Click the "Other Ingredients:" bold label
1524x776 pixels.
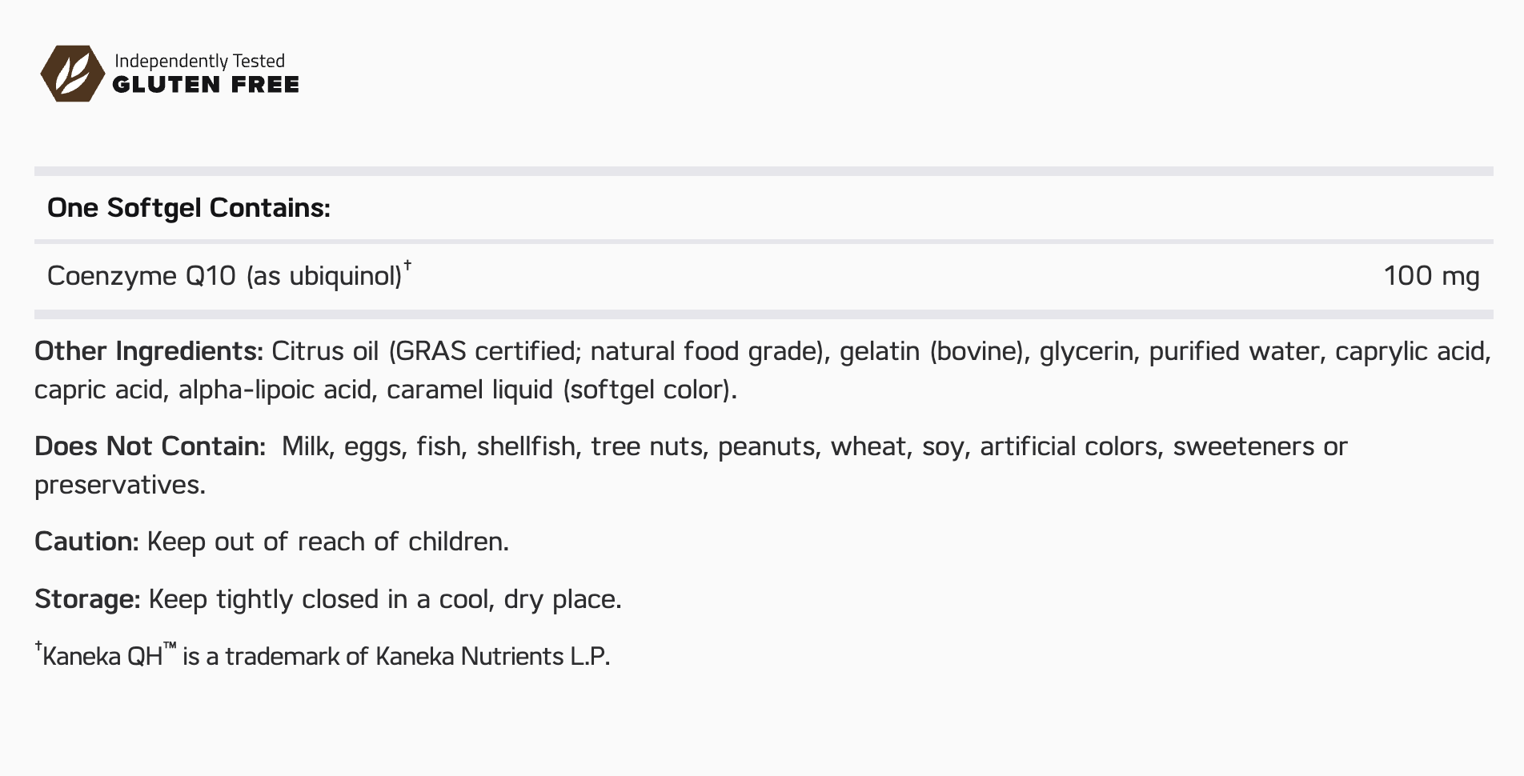pos(149,351)
